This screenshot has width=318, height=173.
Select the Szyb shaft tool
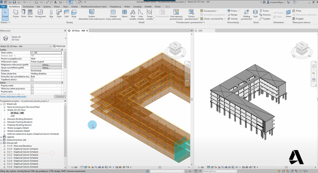[255, 14]
